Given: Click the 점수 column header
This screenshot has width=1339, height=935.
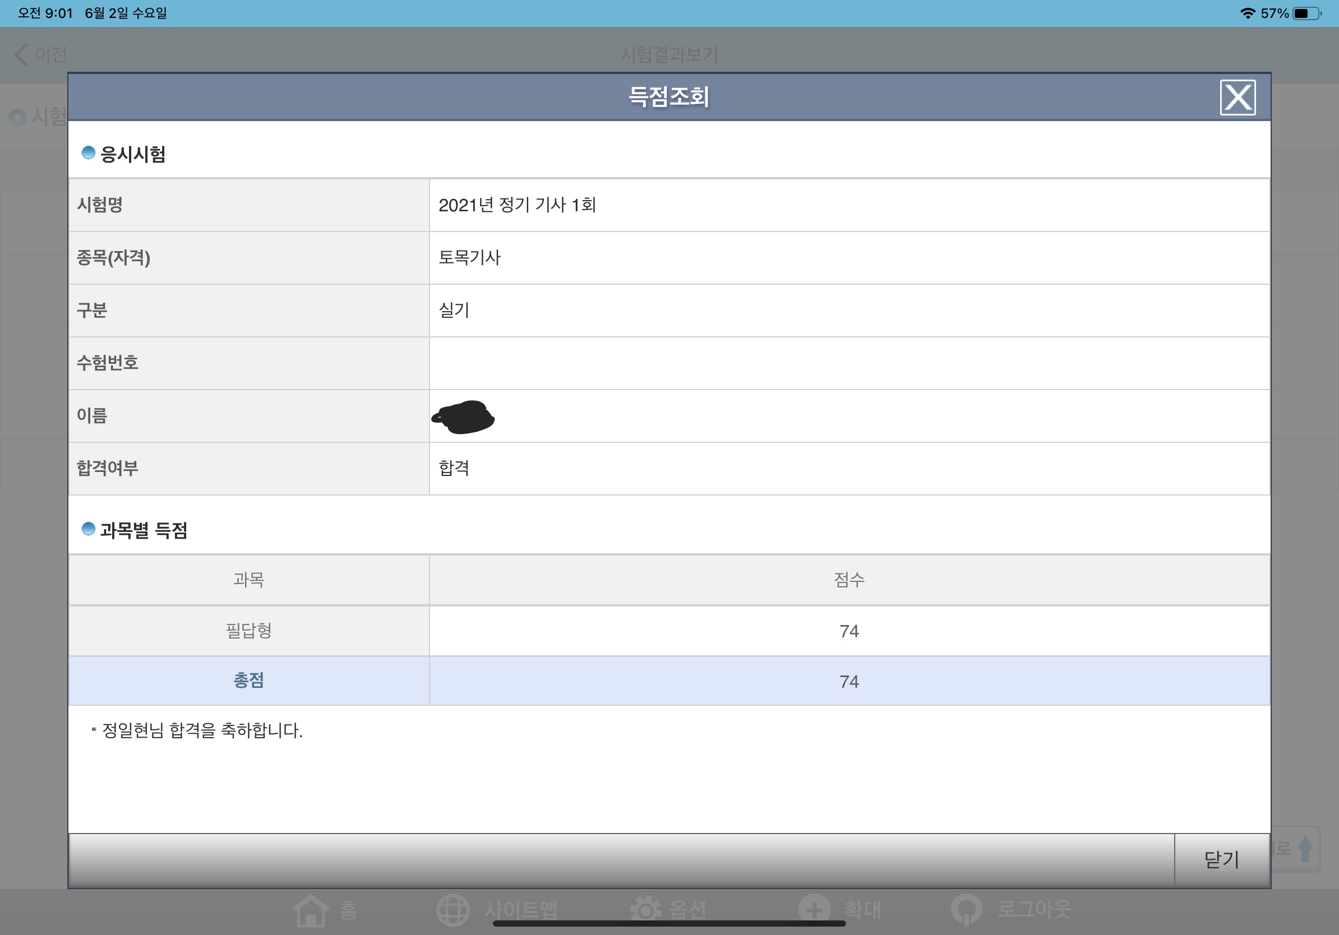Looking at the screenshot, I should (849, 580).
